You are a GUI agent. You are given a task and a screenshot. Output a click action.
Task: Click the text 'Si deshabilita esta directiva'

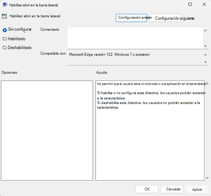coord(119,103)
